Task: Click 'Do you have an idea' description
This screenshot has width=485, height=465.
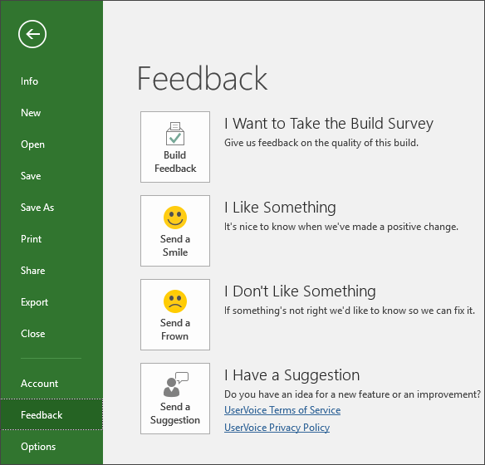Action: [x=353, y=394]
